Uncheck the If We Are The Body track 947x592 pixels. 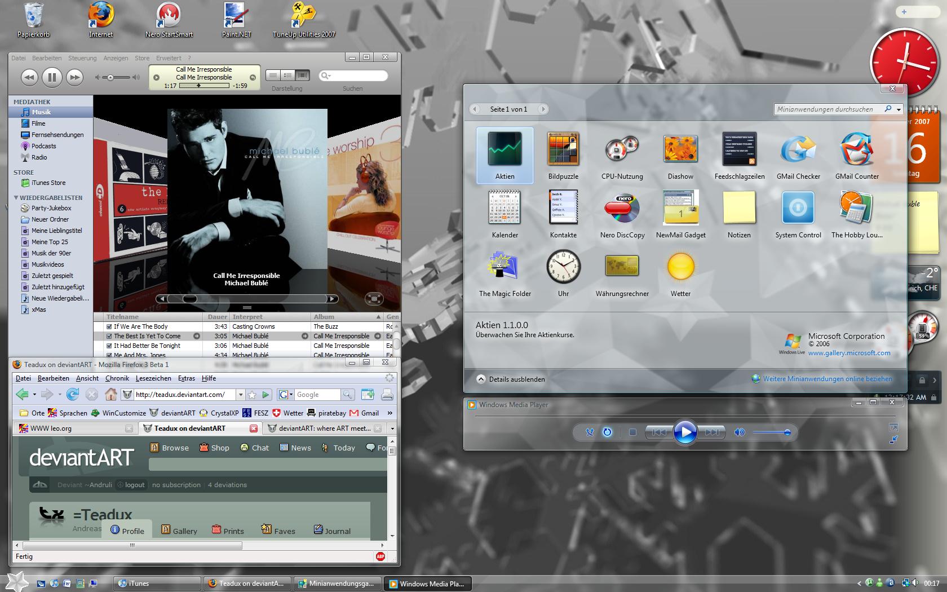click(x=109, y=326)
